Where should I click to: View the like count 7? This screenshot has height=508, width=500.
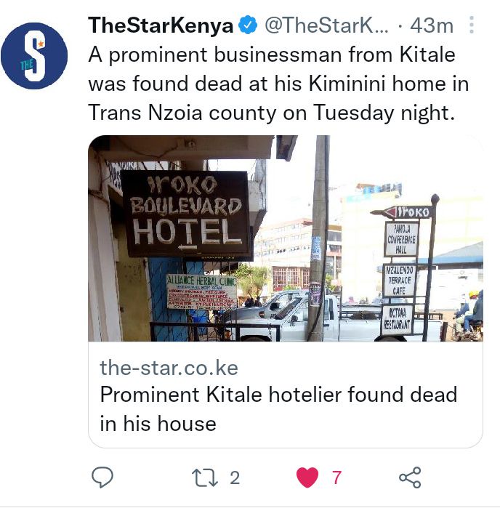tap(336, 477)
